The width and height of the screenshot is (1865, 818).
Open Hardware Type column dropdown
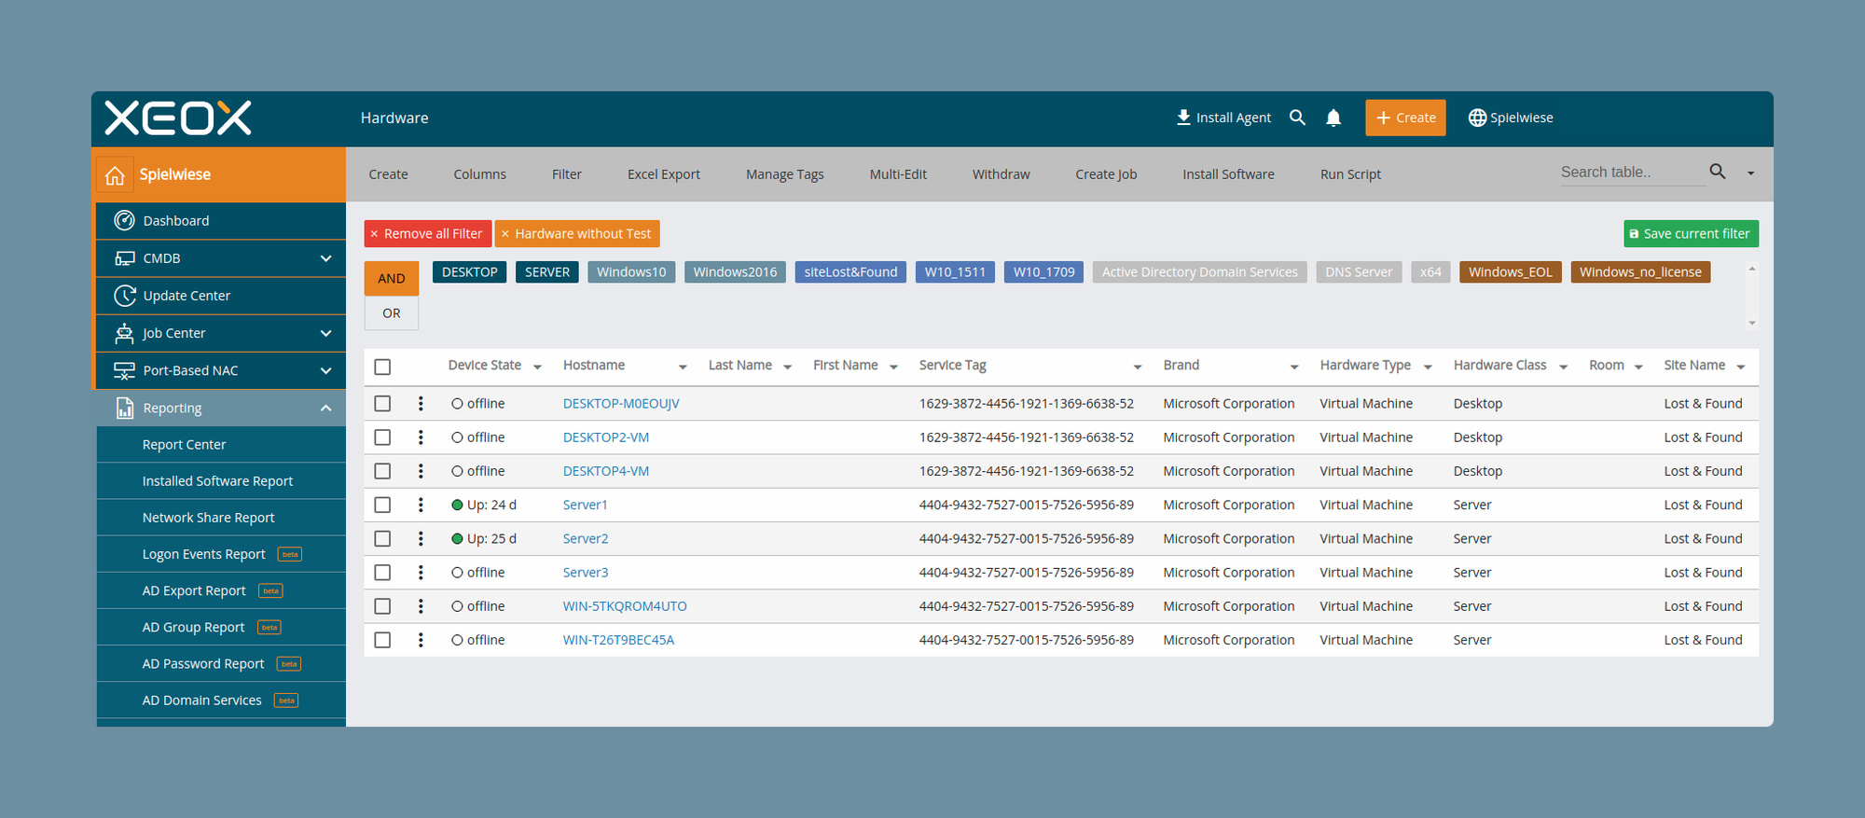click(x=1428, y=367)
